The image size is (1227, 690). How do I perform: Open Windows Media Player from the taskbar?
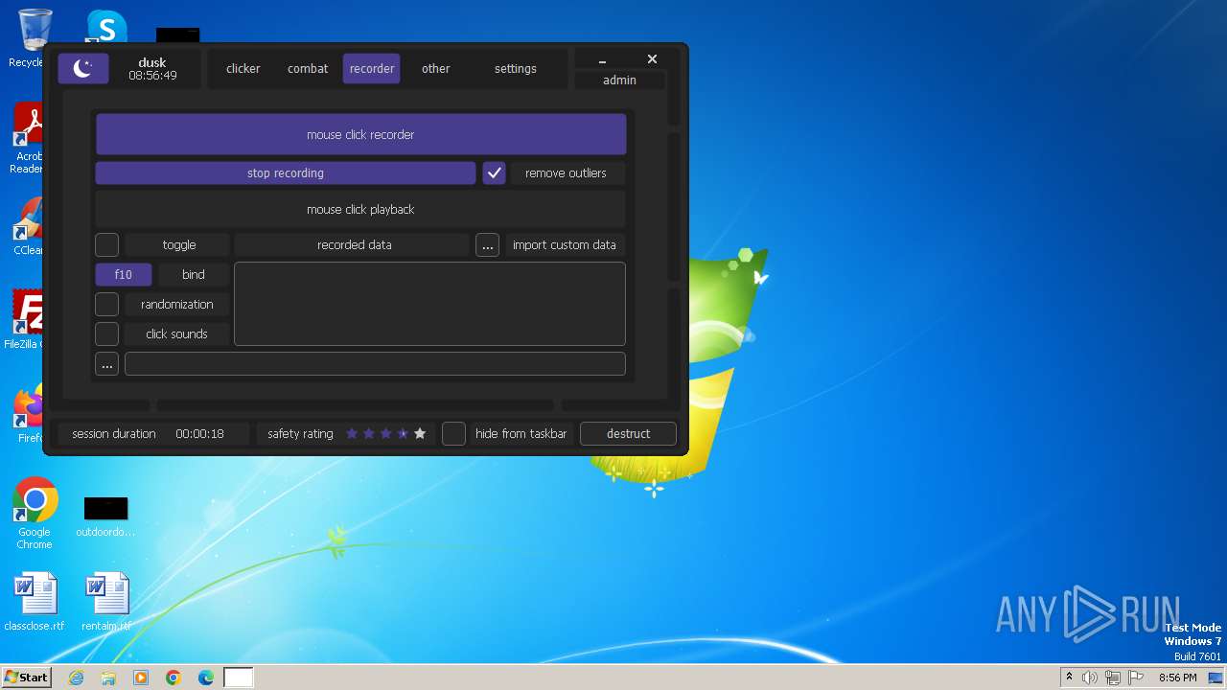141,678
